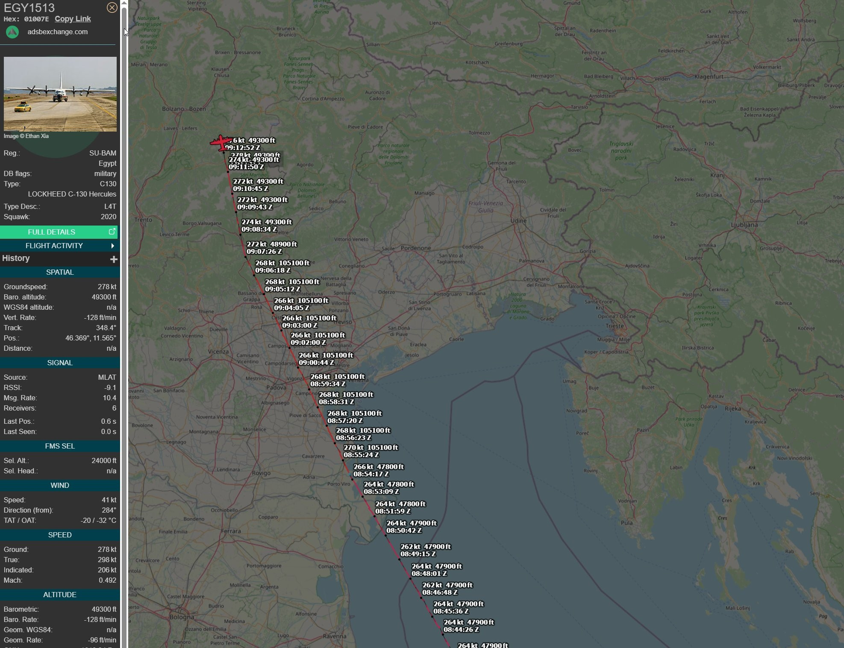Click the type description LOCKHEED C-130 Hercules

pyautogui.click(x=72, y=194)
